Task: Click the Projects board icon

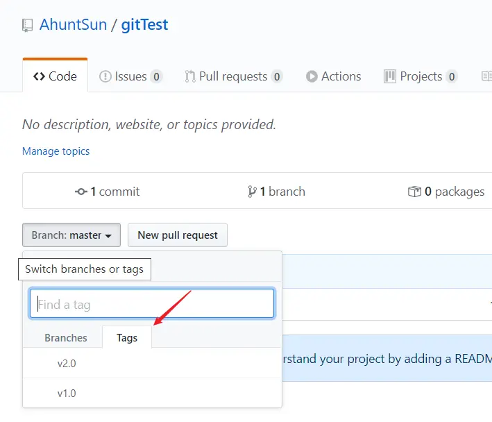Action: tap(389, 76)
